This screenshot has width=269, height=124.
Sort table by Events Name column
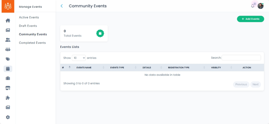[x=84, y=68]
